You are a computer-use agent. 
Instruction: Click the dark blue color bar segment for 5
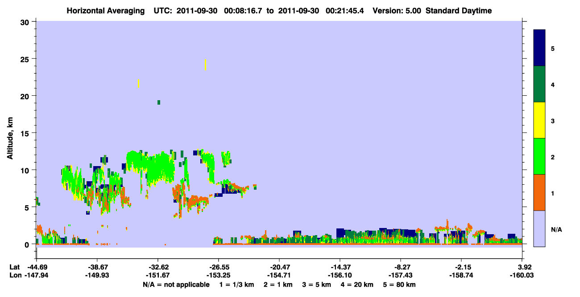coord(539,48)
